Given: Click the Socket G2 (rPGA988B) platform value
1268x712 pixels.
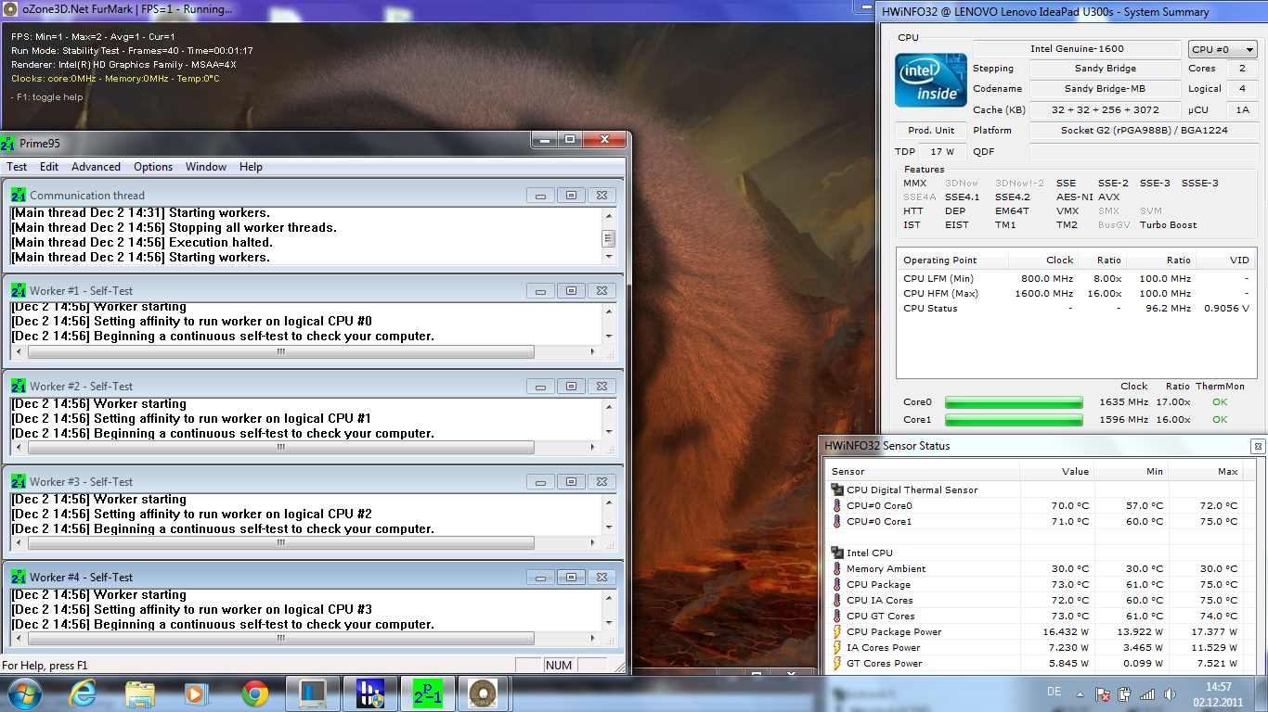Looking at the screenshot, I should (1144, 130).
